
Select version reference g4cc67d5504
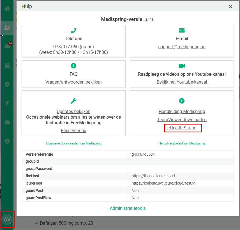(143, 154)
